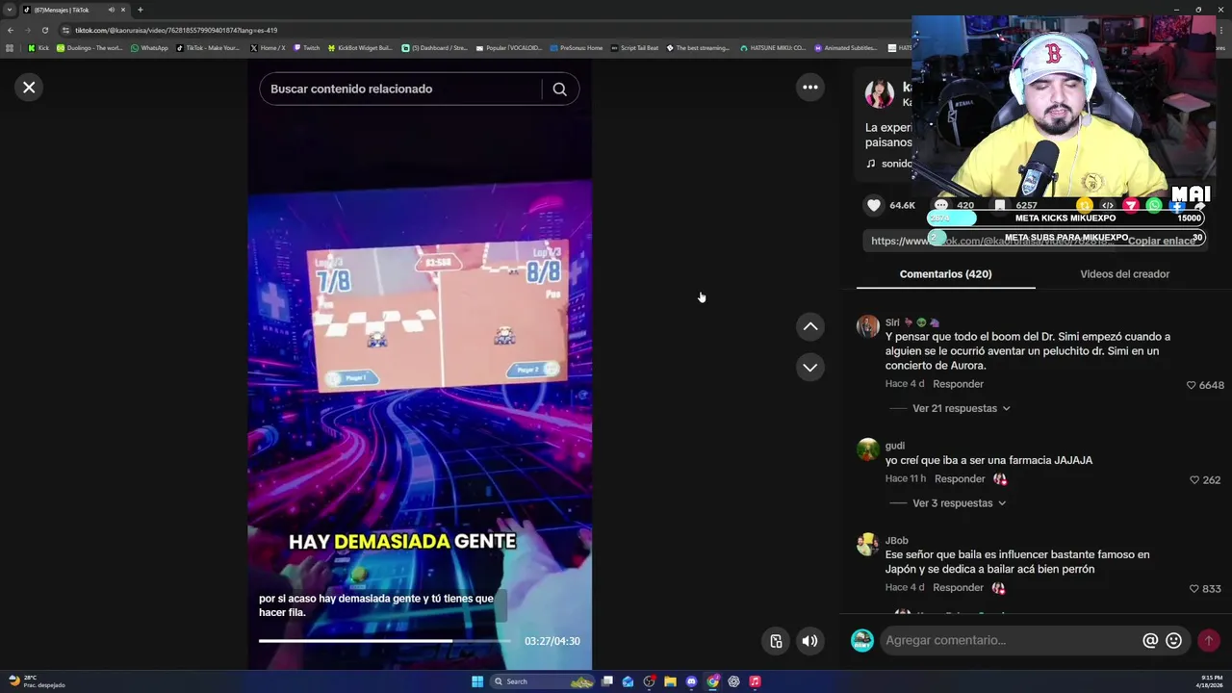The width and height of the screenshot is (1232, 693).
Task: Open Discord from the taskbar
Action: pyautogui.click(x=691, y=681)
